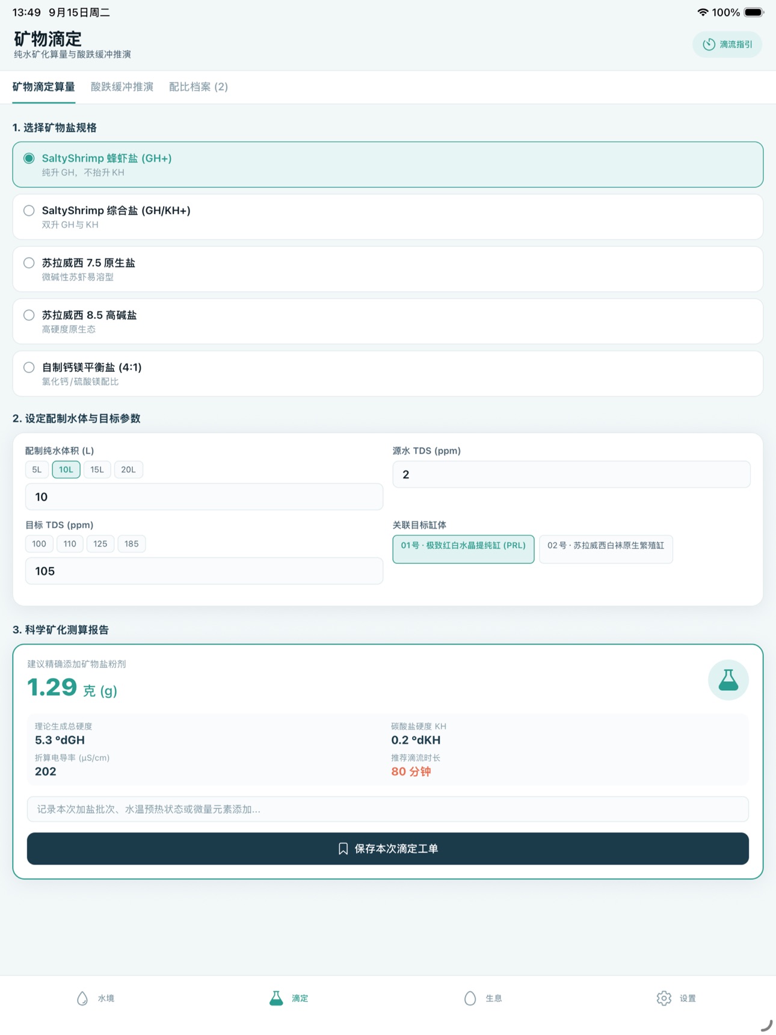Pick the 10L volume preset chip

(x=66, y=469)
